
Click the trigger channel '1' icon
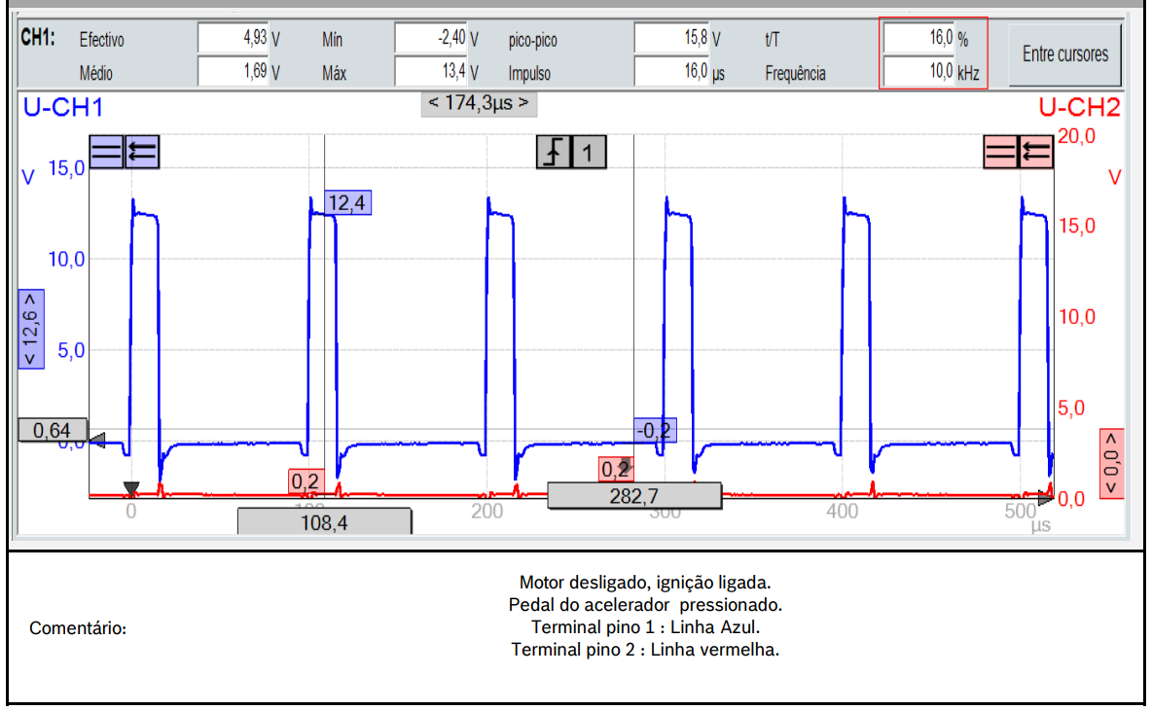(589, 152)
